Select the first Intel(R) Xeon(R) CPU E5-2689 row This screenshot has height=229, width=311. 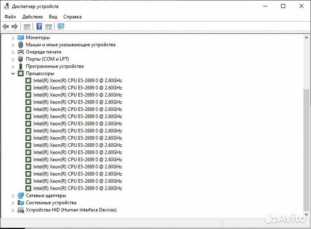pos(78,81)
